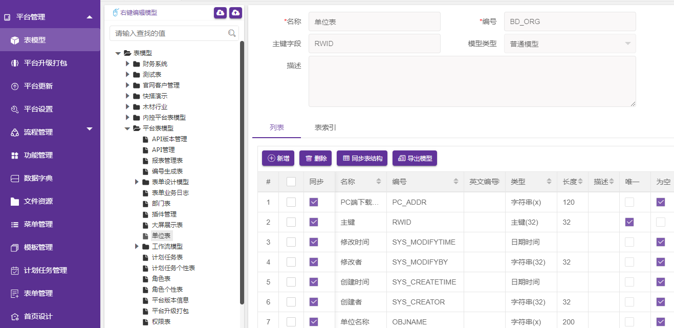This screenshot has height=328, width=674.
Task: Click the 同步表结构 button
Action: [x=362, y=159]
